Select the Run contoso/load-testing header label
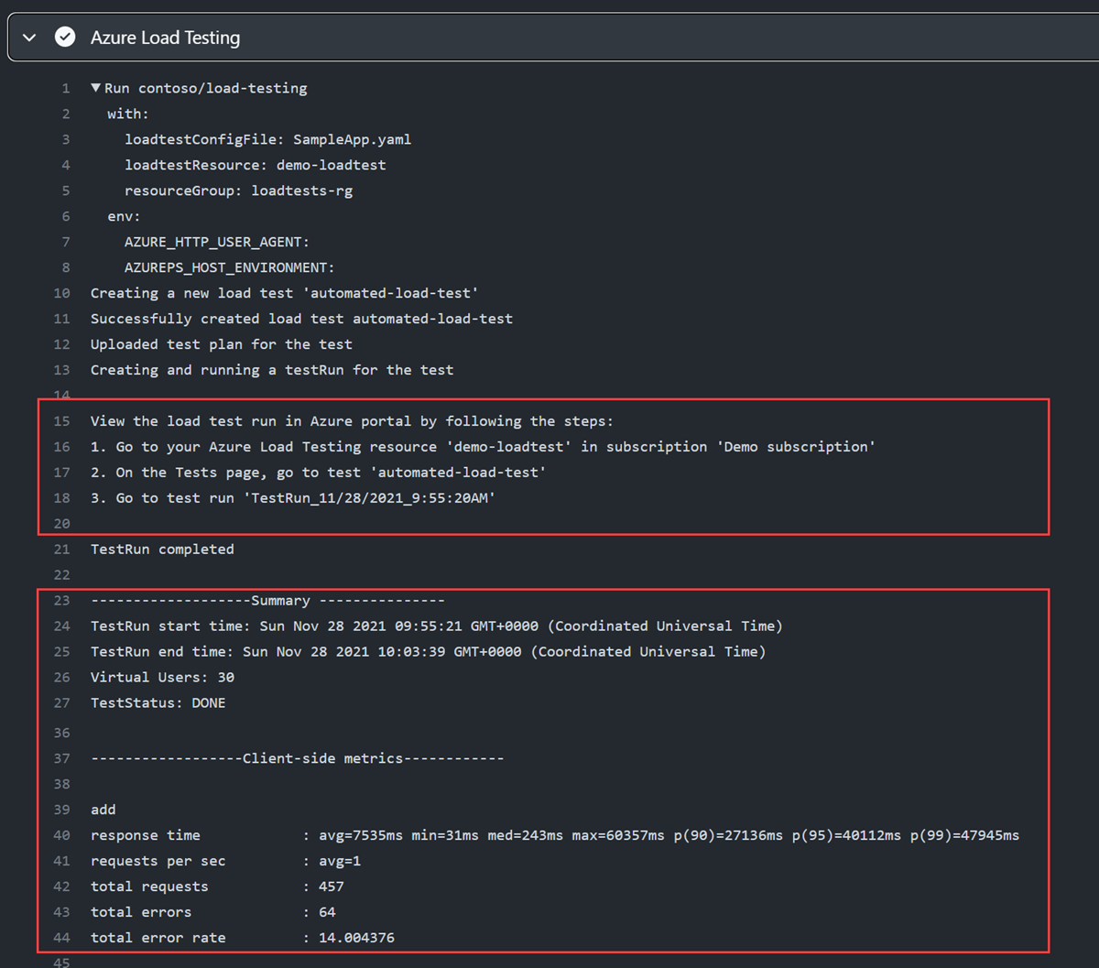Screen dimensions: 1099x968 pyautogui.click(x=206, y=88)
